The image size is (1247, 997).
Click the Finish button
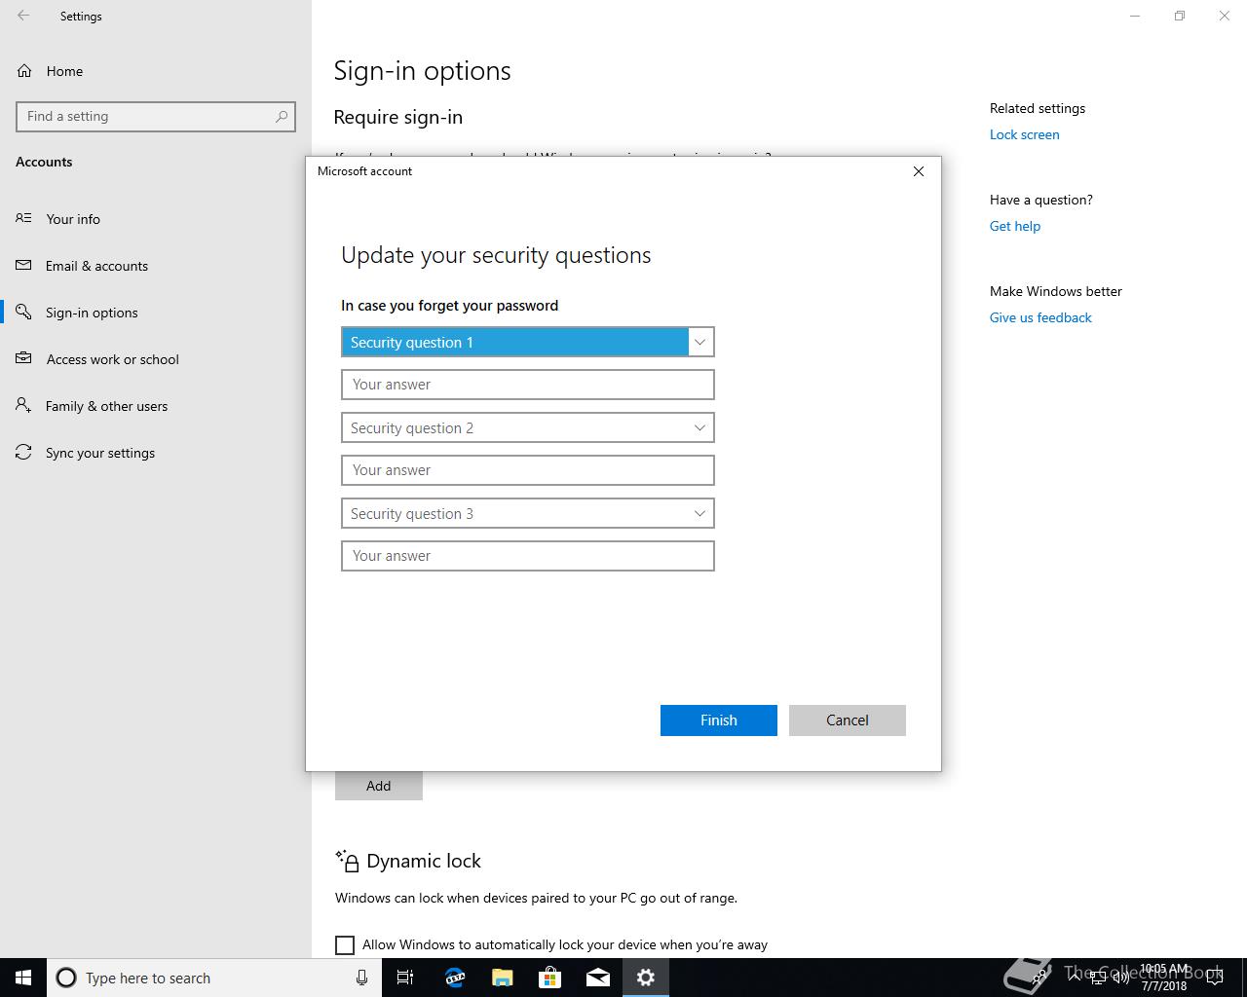click(x=719, y=720)
